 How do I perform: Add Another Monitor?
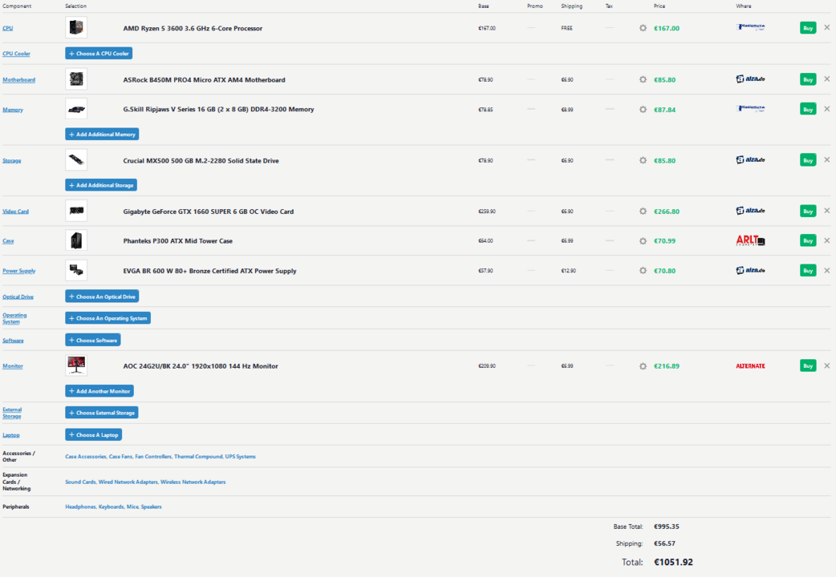coord(99,391)
